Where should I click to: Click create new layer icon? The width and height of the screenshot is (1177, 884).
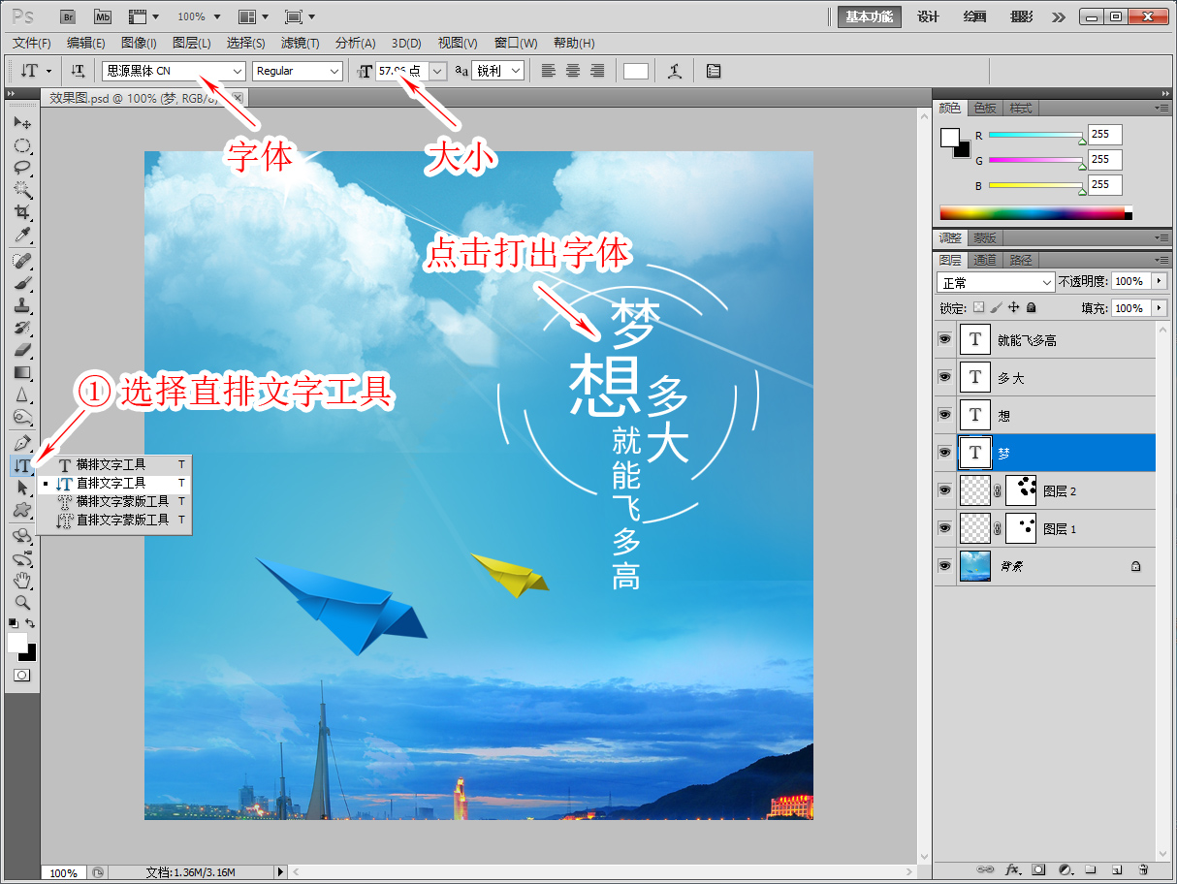(1117, 869)
